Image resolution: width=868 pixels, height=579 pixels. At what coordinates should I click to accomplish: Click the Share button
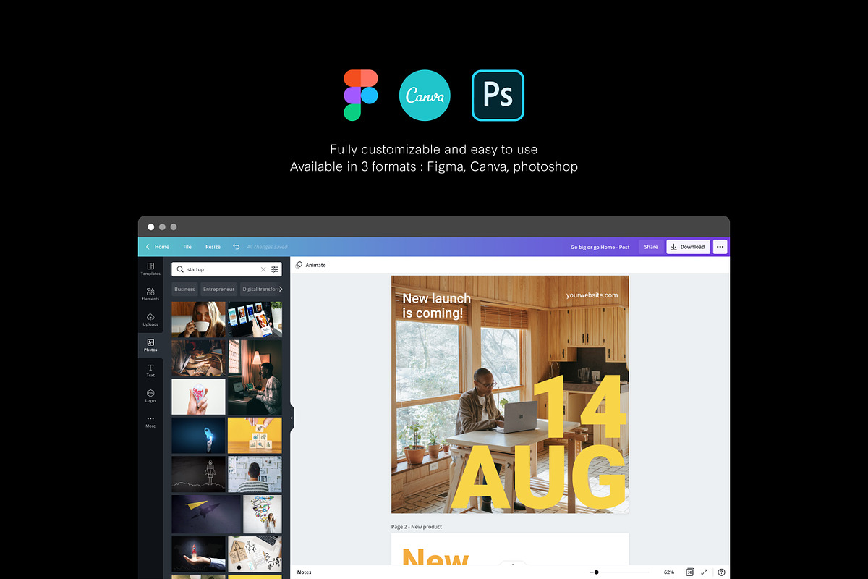tap(651, 247)
